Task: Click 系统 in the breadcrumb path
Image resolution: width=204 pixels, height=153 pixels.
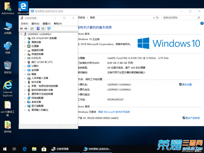Action: [93, 18]
